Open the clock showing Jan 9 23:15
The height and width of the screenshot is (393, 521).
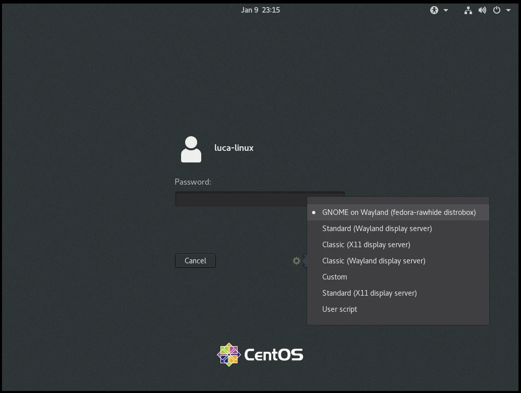pos(260,10)
